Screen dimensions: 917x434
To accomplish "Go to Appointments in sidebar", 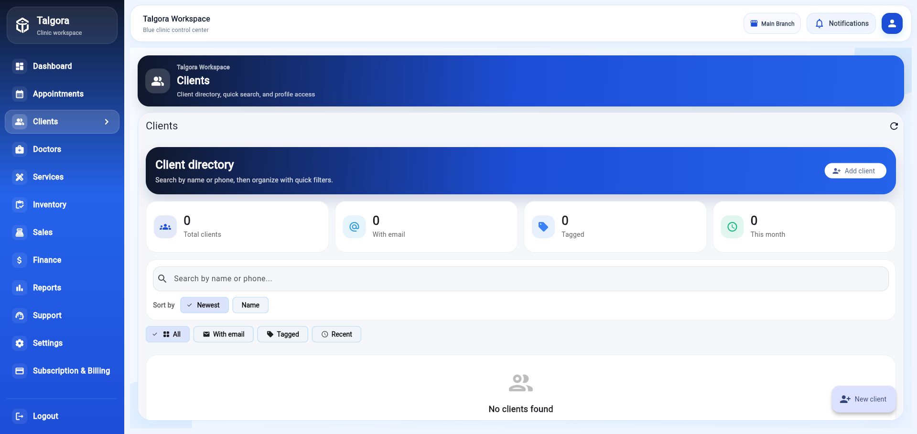I will click(58, 94).
